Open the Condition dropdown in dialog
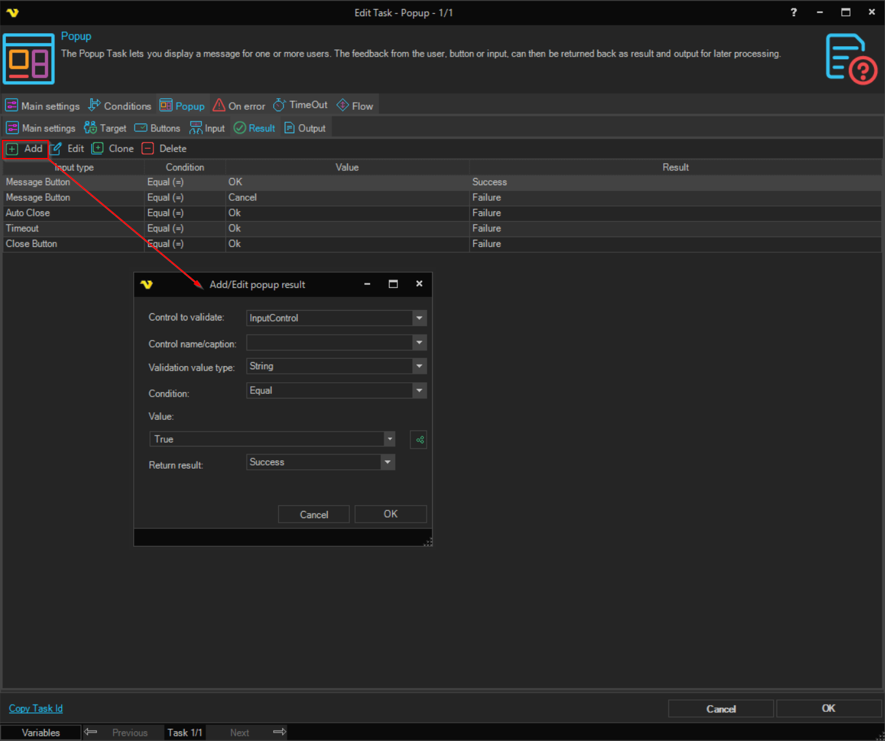Viewport: 885px width, 741px height. (x=419, y=391)
